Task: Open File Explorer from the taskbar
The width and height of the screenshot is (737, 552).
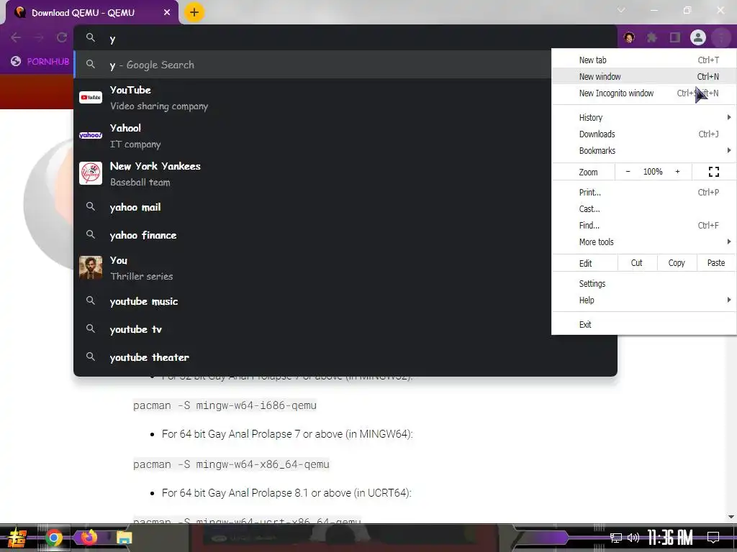Action: click(125, 538)
